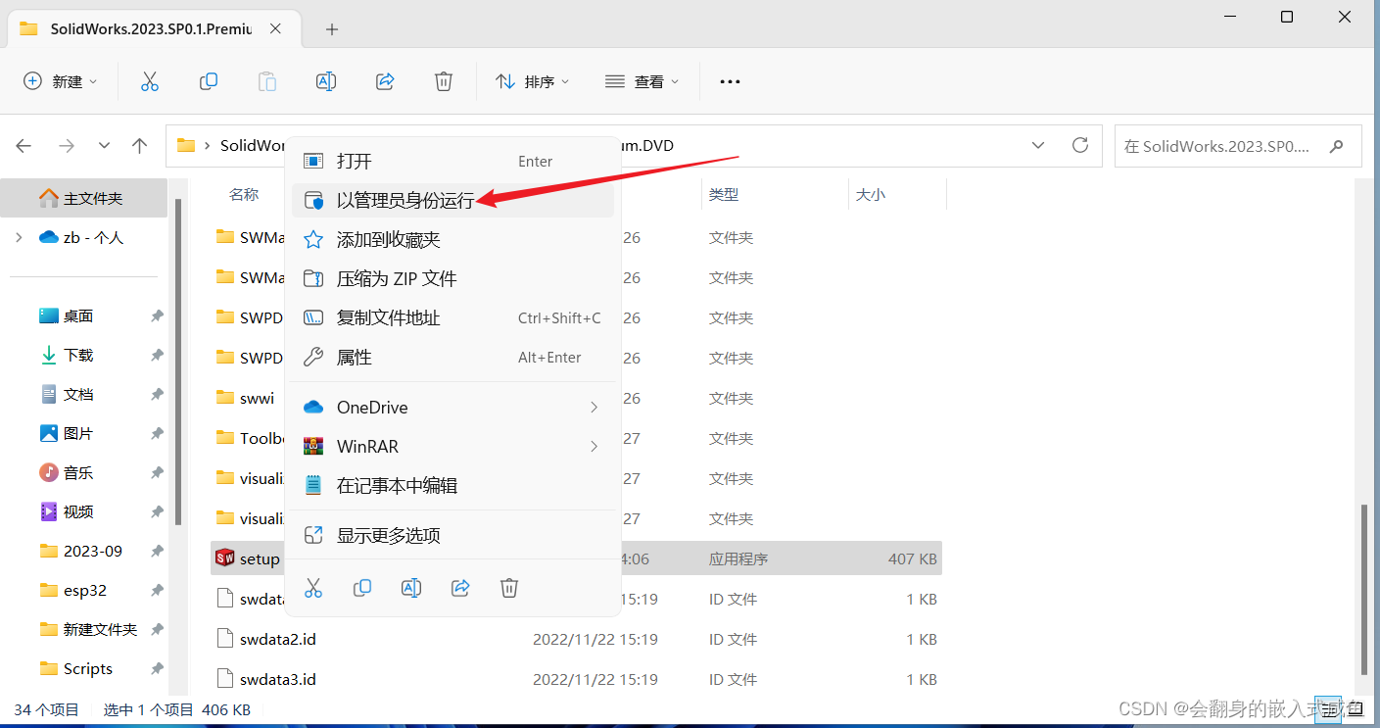Select 添加到收藏夹 menu entry
1380x728 pixels.
coord(453,239)
